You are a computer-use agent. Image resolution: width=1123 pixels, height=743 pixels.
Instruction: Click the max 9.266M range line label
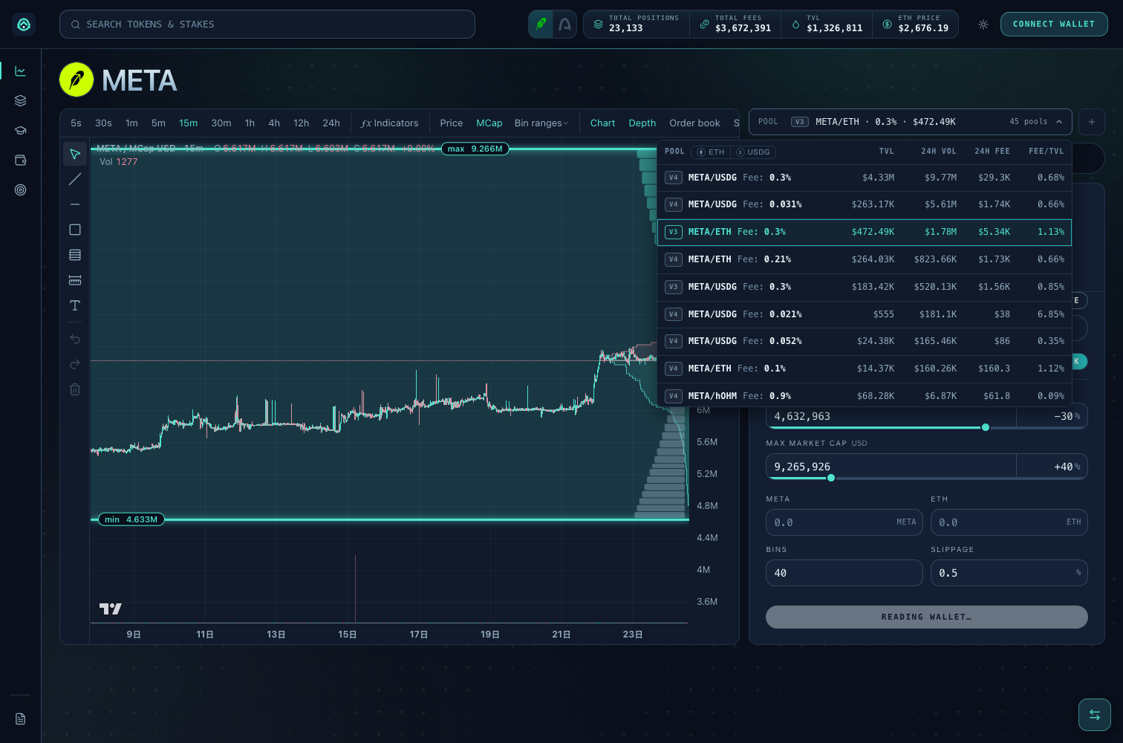point(475,149)
